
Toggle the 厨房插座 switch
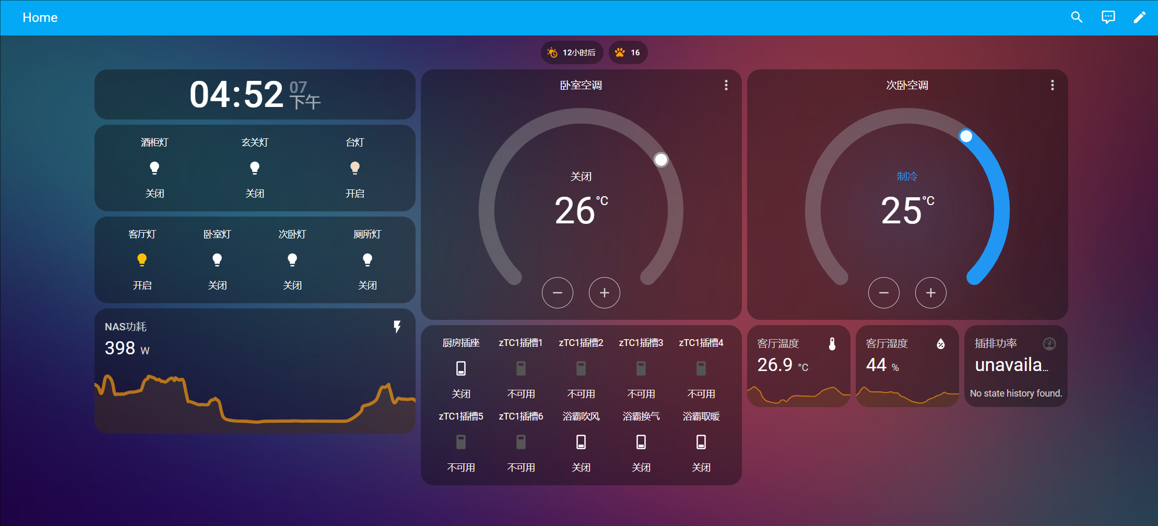tap(461, 368)
